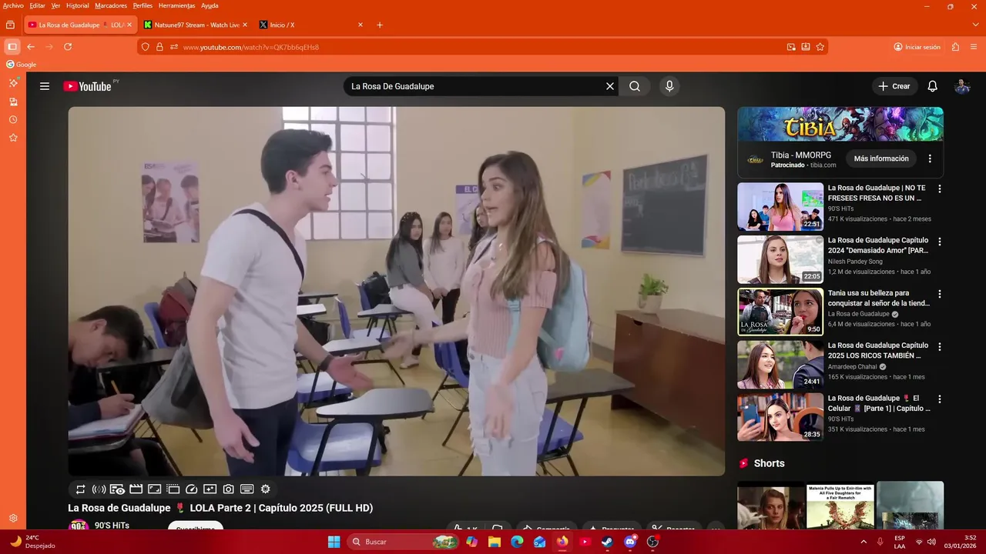Expand the list-all-tabs chevron
Image resolution: width=986 pixels, height=554 pixels.
point(977,25)
